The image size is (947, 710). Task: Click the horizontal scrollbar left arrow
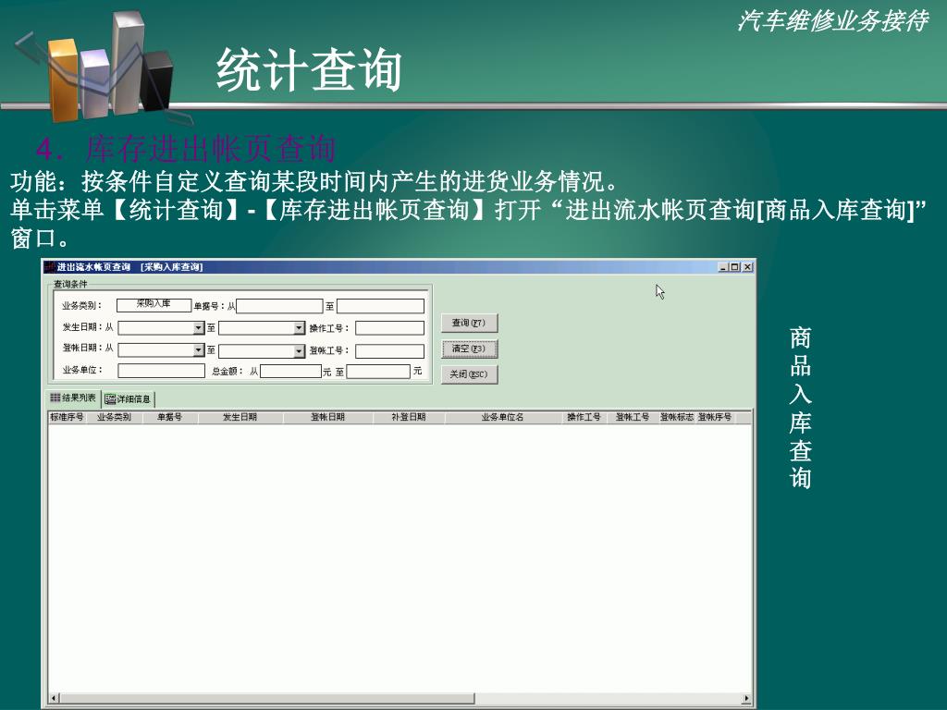(54, 699)
